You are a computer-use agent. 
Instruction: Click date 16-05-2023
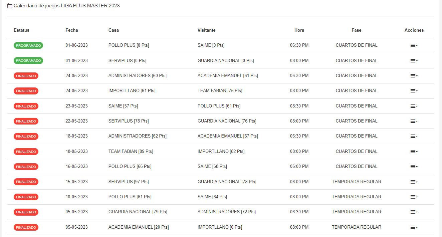(76, 167)
